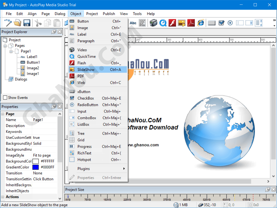Click the canvas scroll-right arrow

(x=268, y=181)
